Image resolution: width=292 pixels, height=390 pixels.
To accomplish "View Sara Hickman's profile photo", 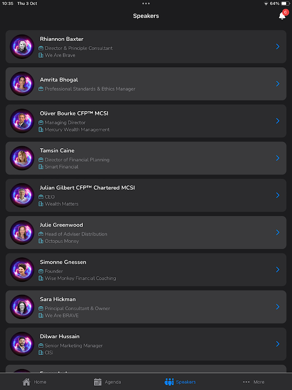I will [22, 307].
